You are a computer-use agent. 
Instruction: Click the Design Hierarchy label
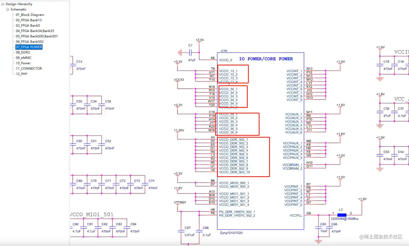coord(19,4)
